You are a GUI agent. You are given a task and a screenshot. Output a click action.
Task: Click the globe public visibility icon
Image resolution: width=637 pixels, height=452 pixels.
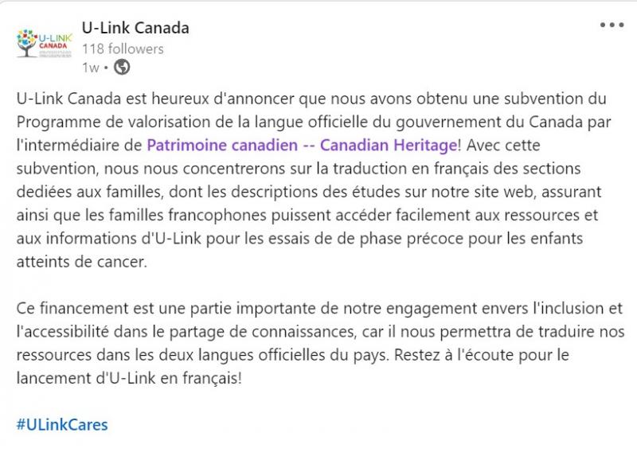[122, 68]
